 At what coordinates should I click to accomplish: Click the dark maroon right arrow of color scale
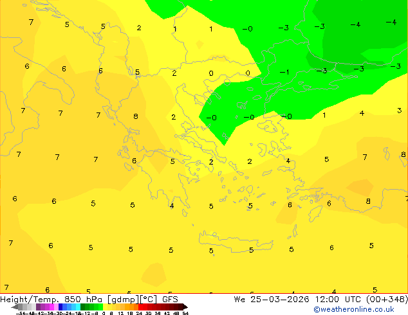click(x=185, y=307)
